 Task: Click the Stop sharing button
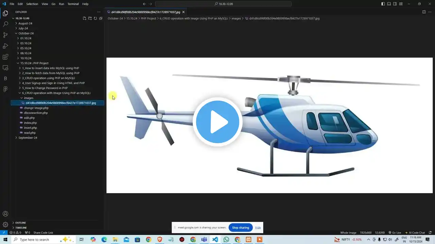click(x=241, y=227)
